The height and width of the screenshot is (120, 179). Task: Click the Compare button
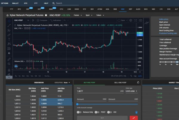click(x=42, y=20)
